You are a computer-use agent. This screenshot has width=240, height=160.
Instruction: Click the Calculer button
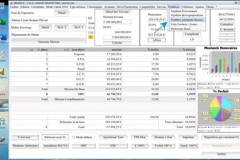(117, 43)
